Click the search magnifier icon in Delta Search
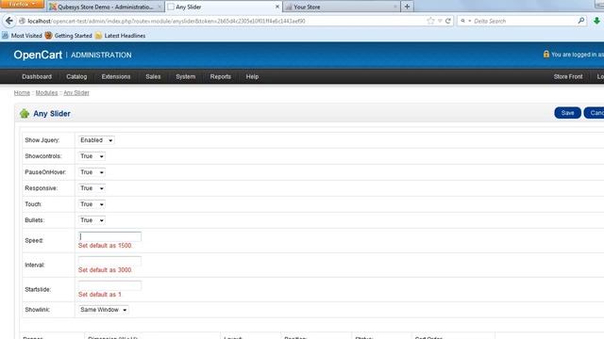Image resolution: width=604 pixels, height=339 pixels. (x=581, y=21)
